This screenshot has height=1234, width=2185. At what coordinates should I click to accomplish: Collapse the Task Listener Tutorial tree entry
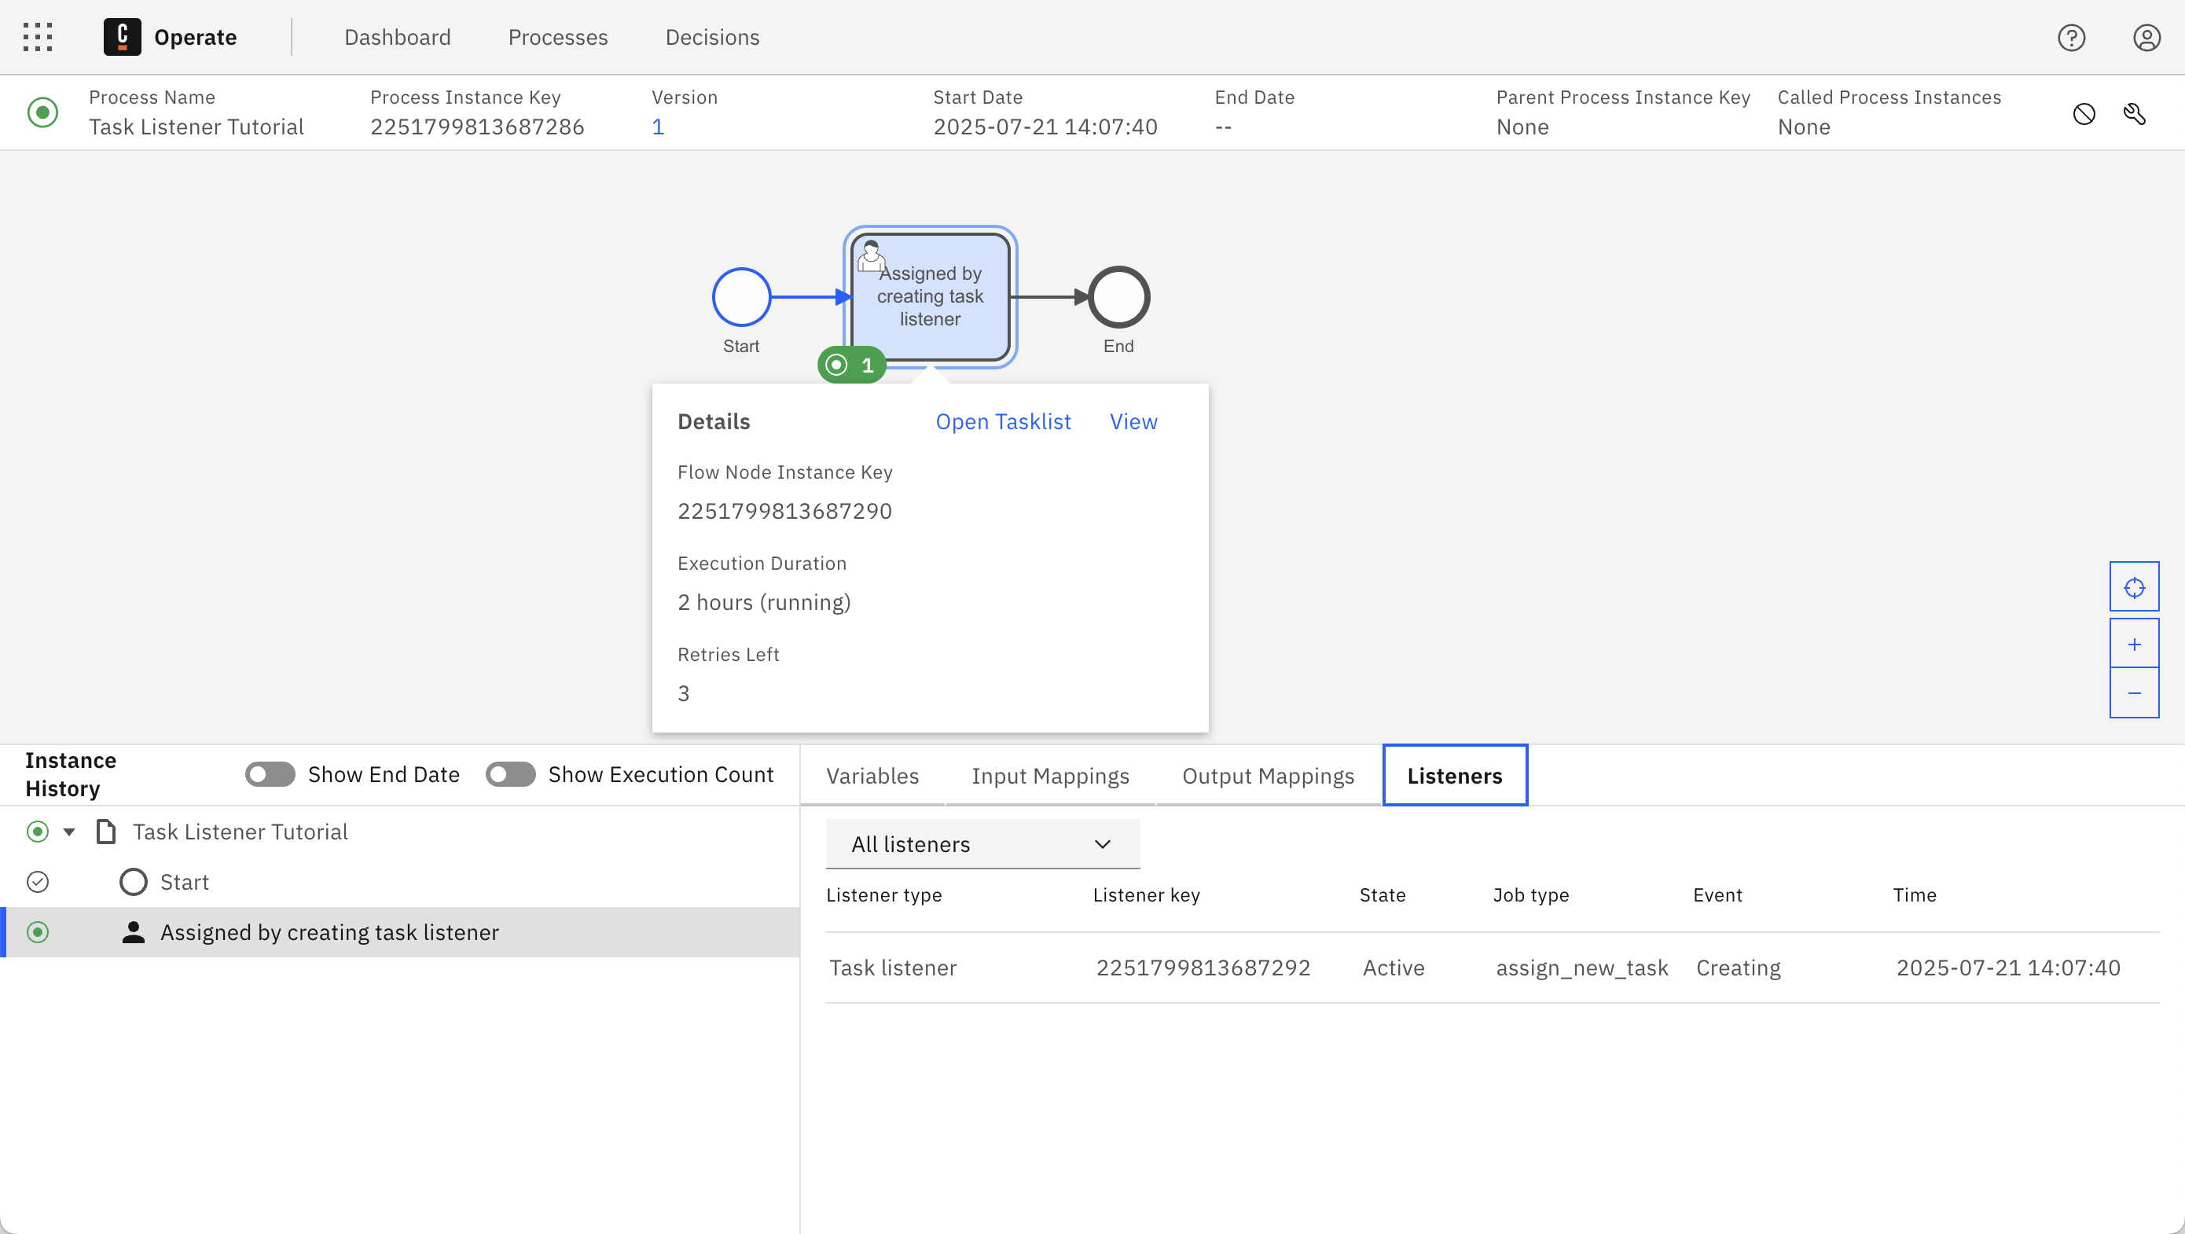68,831
